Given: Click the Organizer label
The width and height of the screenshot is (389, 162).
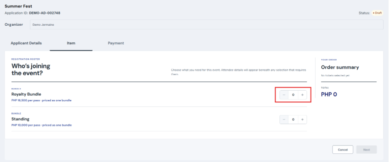Looking at the screenshot, I should (14, 24).
